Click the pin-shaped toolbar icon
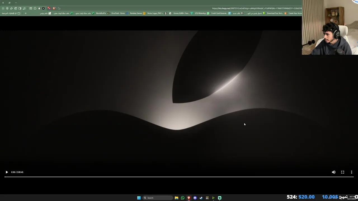Image resolution: width=358 pixels, height=201 pixels. pyautogui.click(x=11, y=8)
